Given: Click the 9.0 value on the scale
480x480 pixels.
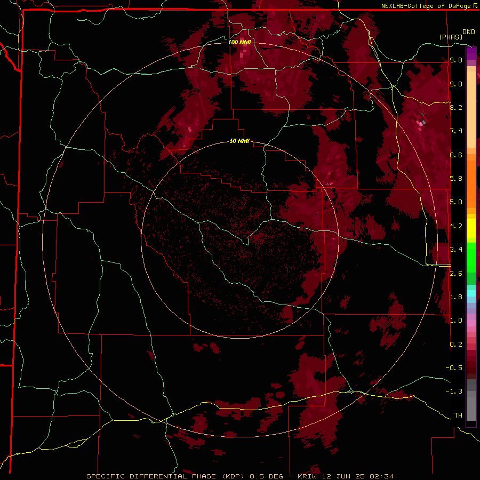Looking at the screenshot, I should click(456, 84).
